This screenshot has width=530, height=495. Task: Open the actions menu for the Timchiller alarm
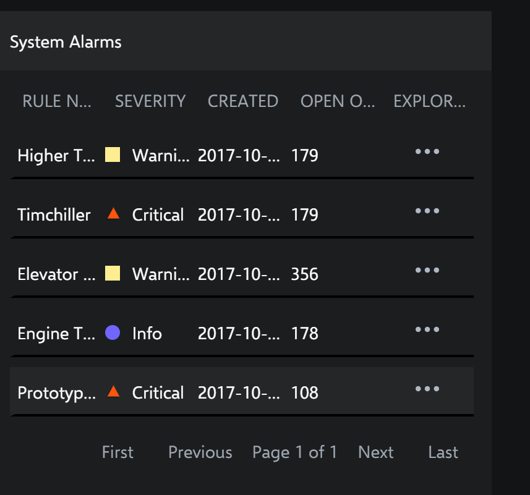click(427, 210)
